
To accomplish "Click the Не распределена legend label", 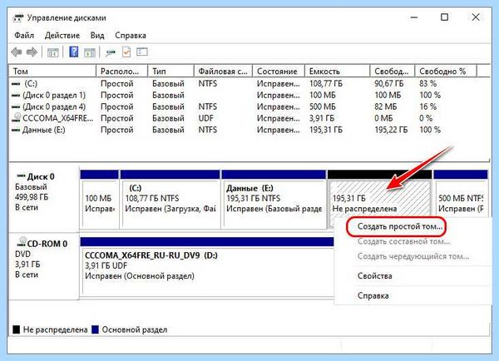I will click(56, 329).
